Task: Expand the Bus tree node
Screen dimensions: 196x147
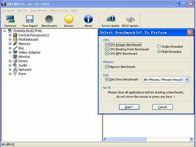Action: [x=10, y=48]
